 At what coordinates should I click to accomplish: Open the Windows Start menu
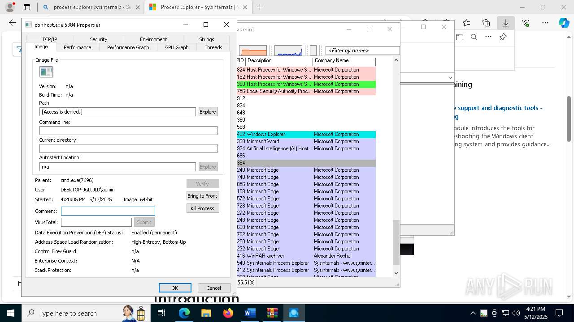coord(10,313)
